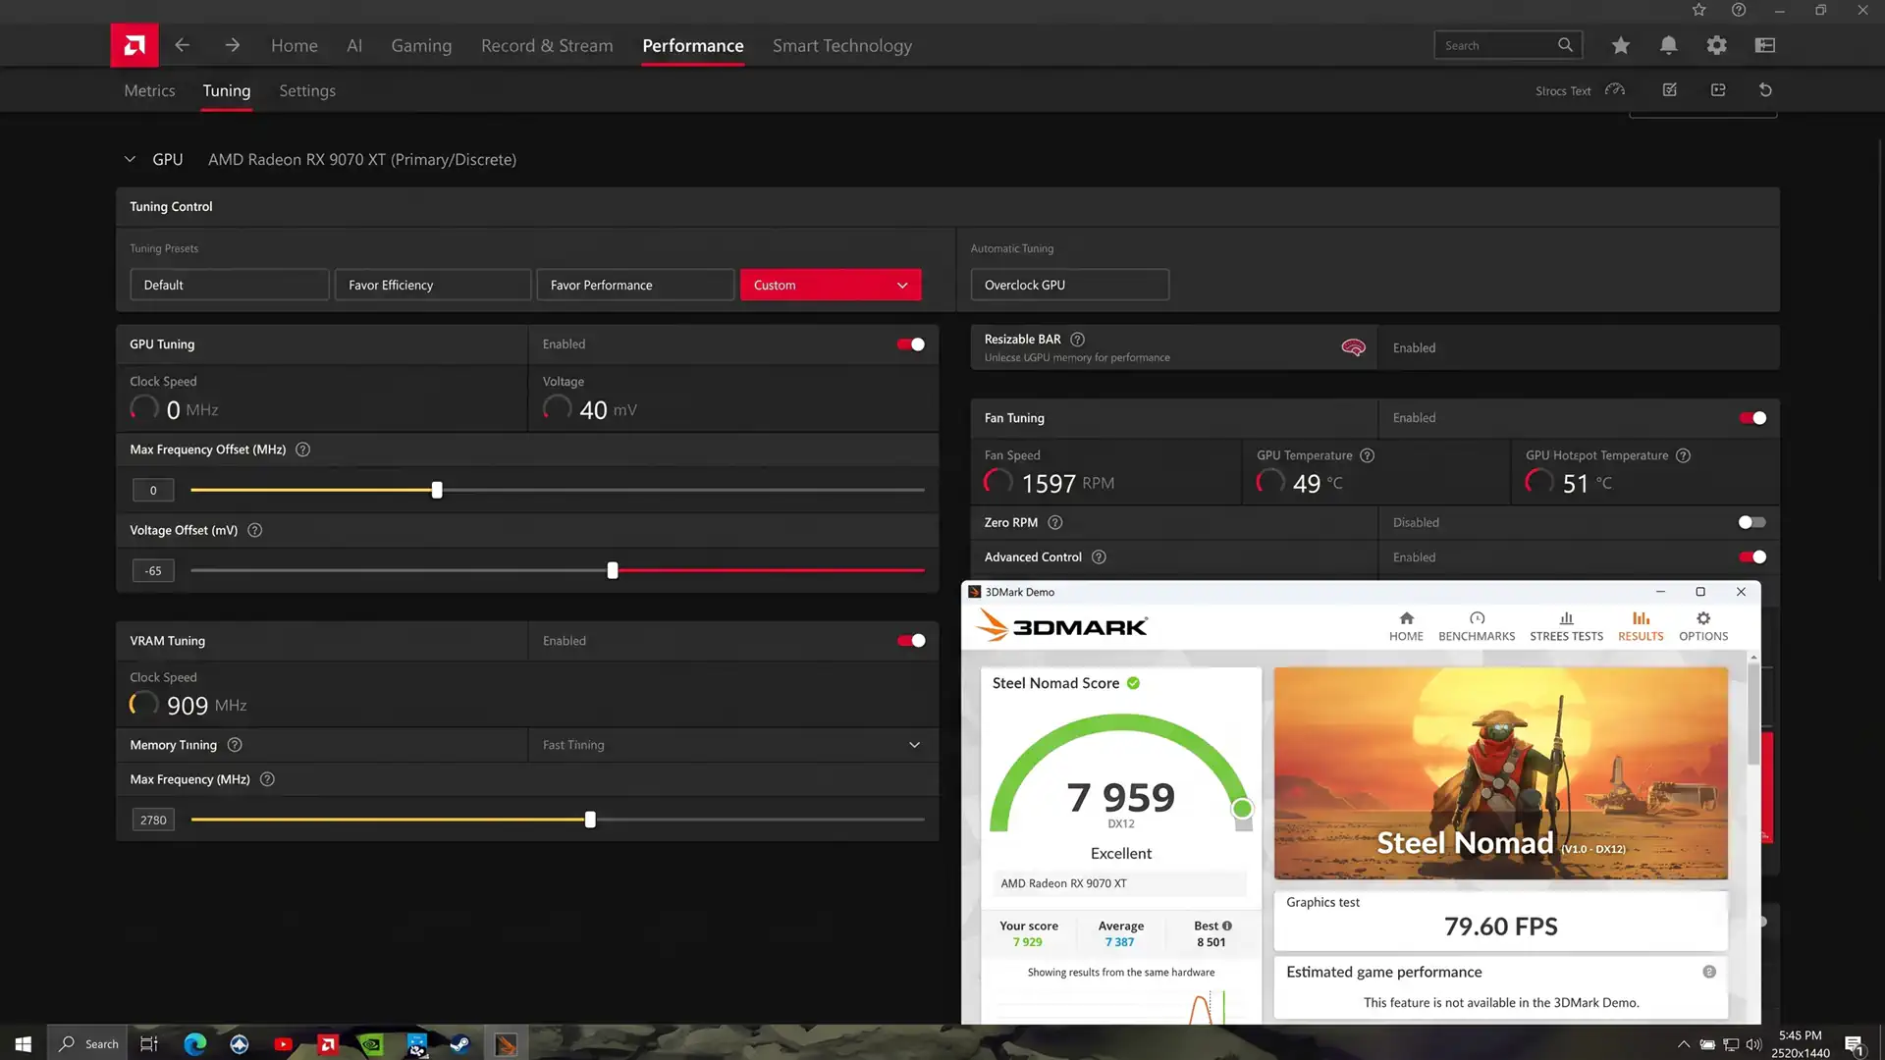Click the AMD logo home icon
The width and height of the screenshot is (1885, 1060).
click(135, 45)
